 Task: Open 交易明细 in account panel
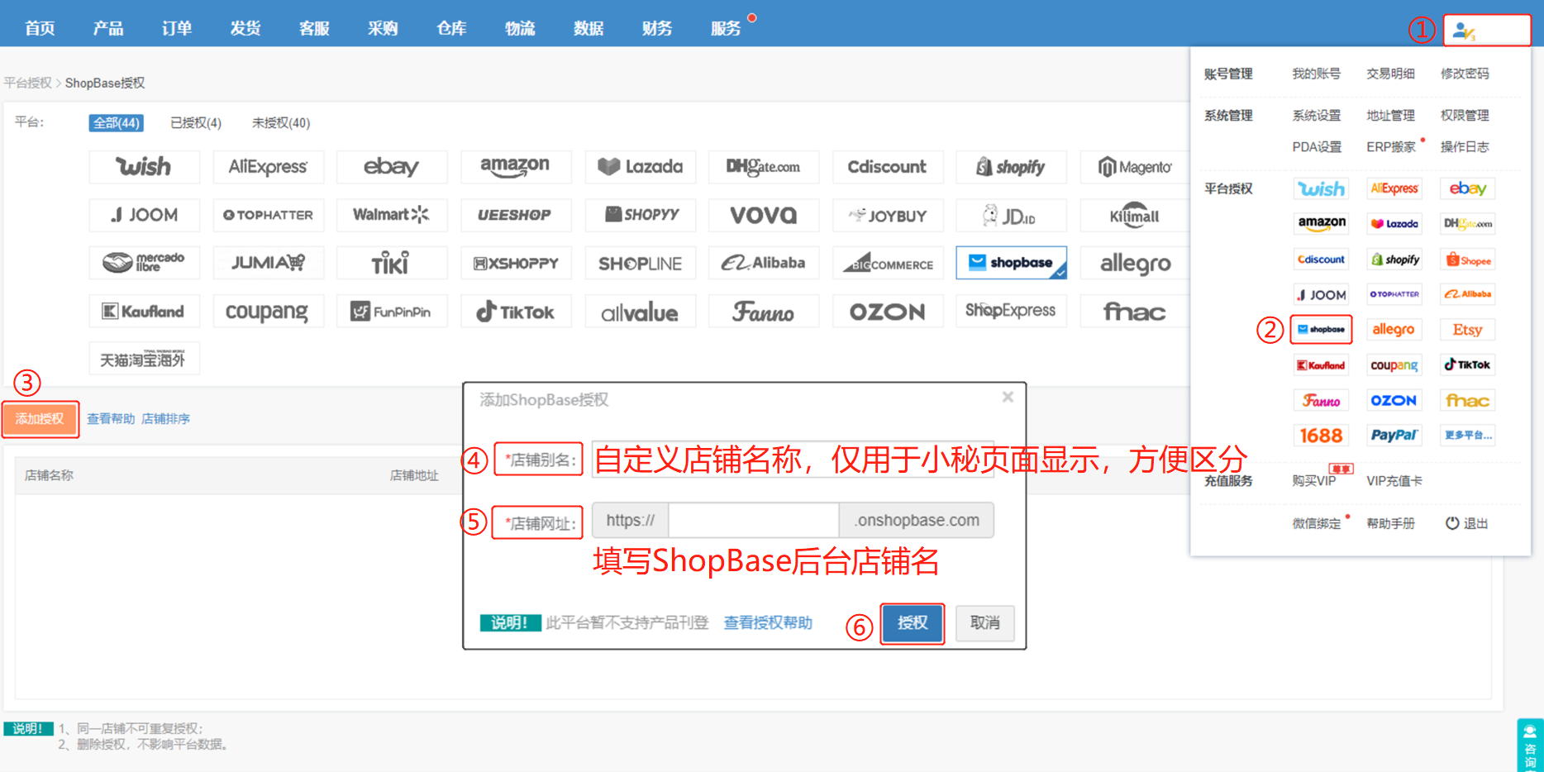point(1390,74)
